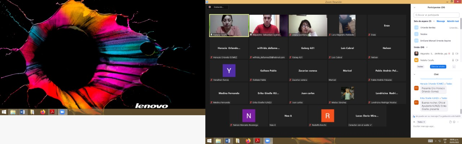Click the file attachment icon in chat
The width and height of the screenshot is (462, 144).
[x=450, y=122]
